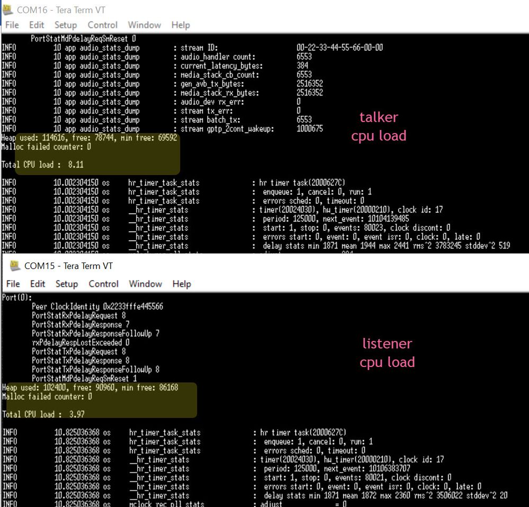Click the COM16 - Tera Term VT title
Viewport: 529px width, 507px height.
61,10
